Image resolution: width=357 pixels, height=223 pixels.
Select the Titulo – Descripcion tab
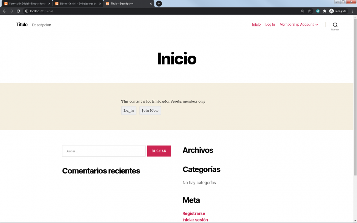pos(129,4)
